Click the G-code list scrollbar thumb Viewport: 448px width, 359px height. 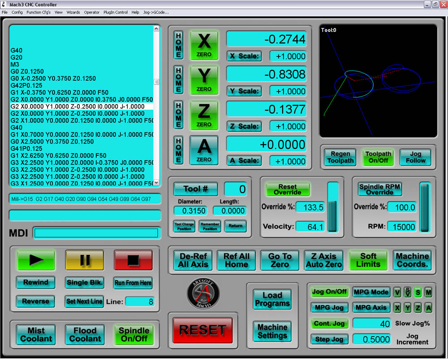156,82
